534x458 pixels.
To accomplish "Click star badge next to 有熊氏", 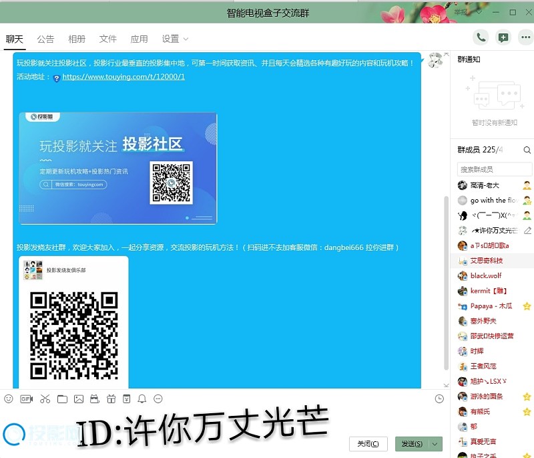I will pyautogui.click(x=527, y=411).
